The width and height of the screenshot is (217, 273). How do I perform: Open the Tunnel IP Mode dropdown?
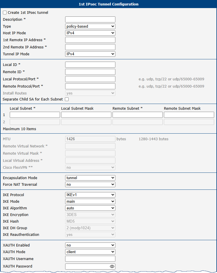coord(90,54)
